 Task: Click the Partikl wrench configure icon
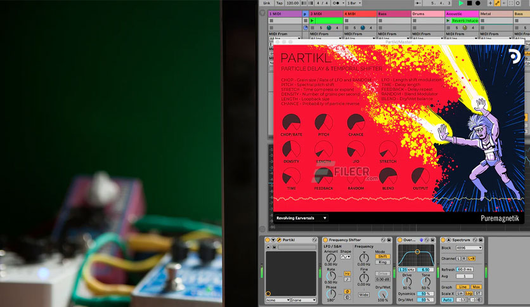pos(279,240)
